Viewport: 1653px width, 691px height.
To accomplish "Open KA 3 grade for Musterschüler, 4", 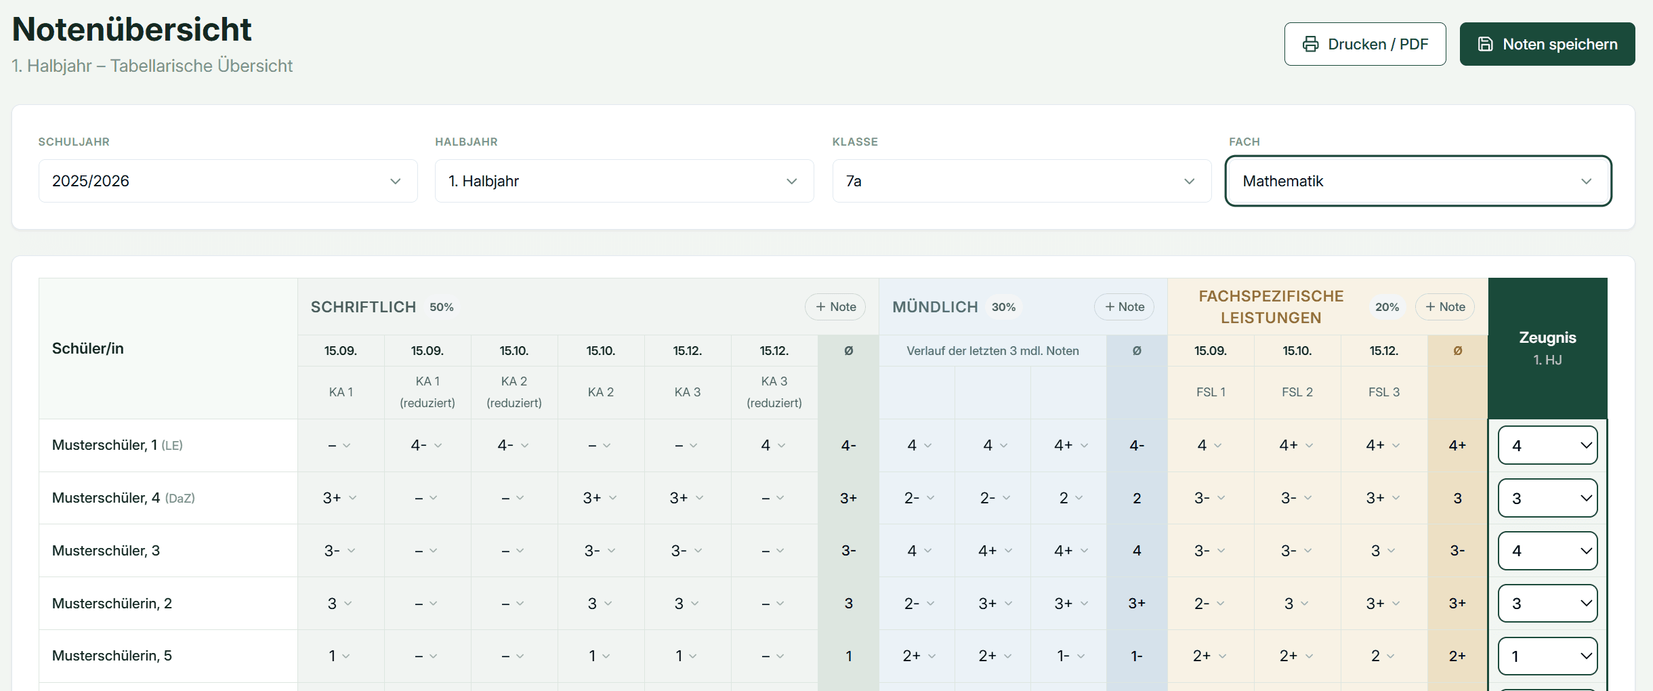I will (x=687, y=498).
